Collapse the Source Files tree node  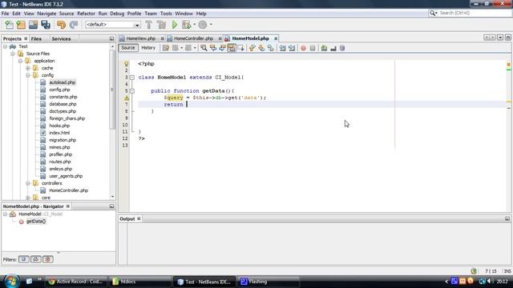pyautogui.click(x=13, y=54)
